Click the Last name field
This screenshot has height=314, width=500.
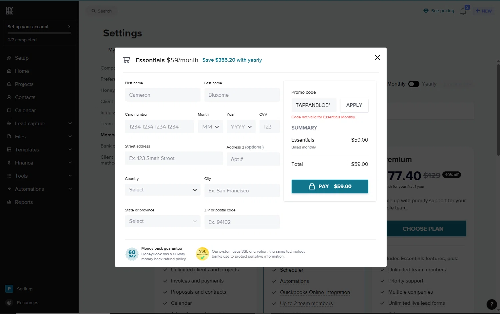click(x=242, y=95)
